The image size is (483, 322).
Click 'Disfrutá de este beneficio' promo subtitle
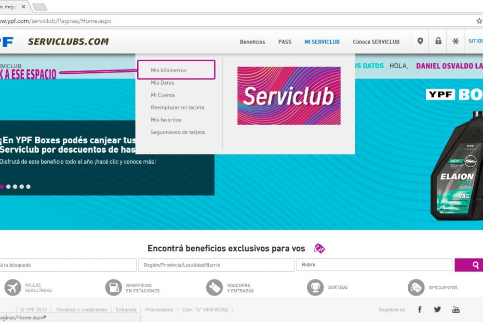coord(78,162)
